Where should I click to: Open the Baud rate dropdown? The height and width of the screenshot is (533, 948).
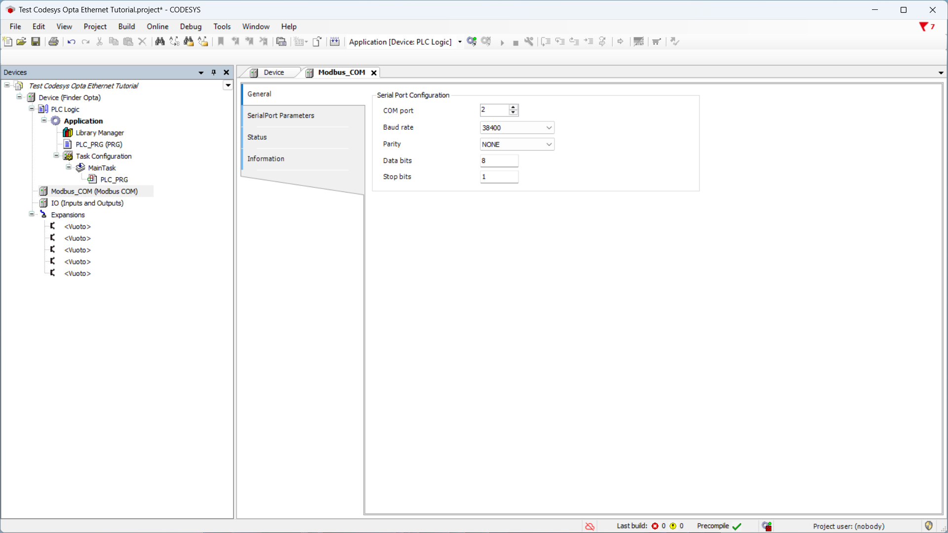click(549, 128)
